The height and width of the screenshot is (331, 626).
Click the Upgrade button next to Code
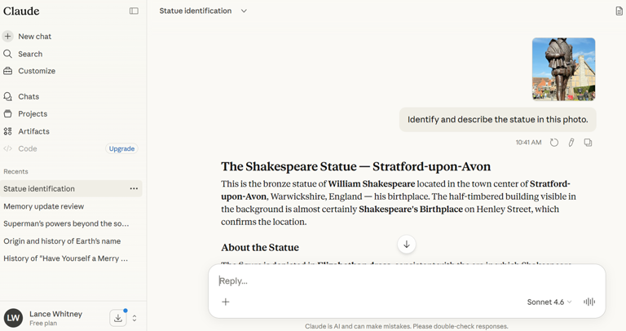click(x=121, y=149)
